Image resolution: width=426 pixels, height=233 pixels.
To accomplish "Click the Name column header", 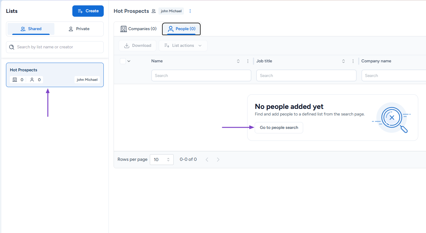I will coord(157,61).
